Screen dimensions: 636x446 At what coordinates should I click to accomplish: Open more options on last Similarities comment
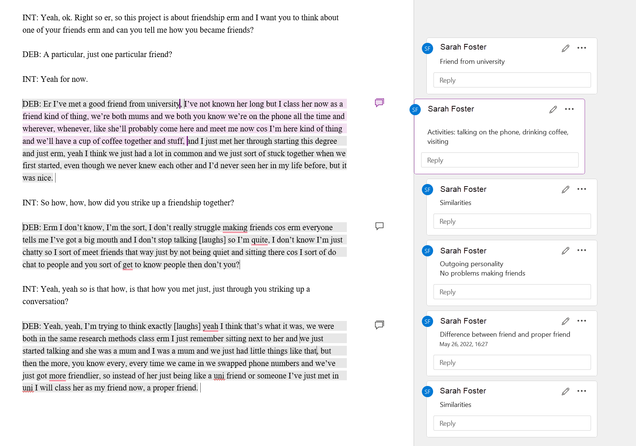point(582,391)
